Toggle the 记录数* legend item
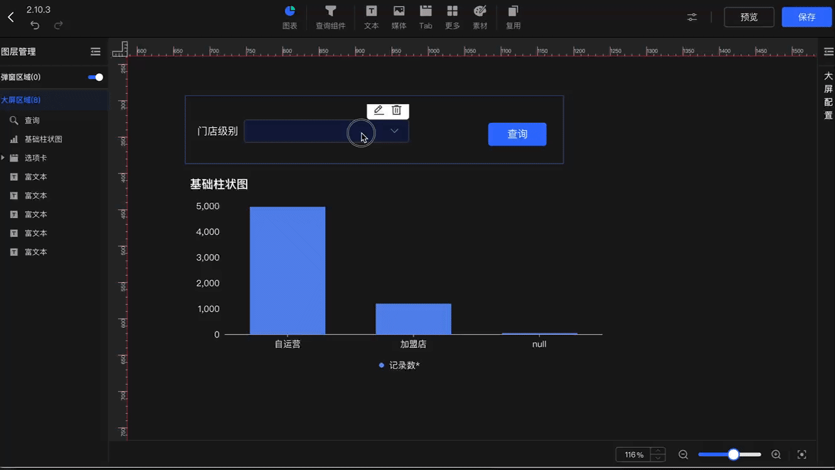 pyautogui.click(x=399, y=365)
